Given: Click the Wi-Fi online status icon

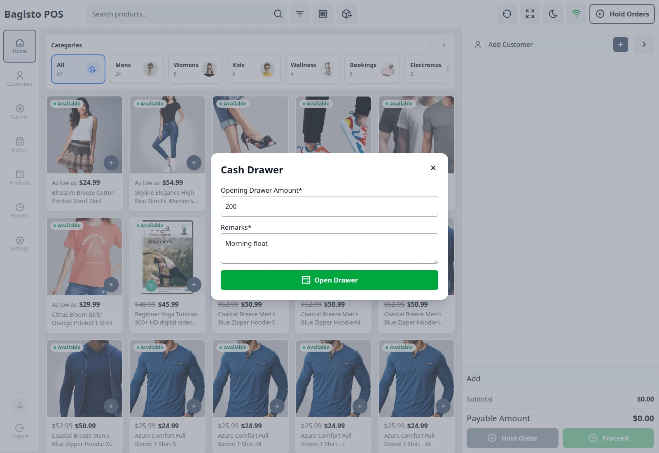Looking at the screenshot, I should pyautogui.click(x=576, y=14).
